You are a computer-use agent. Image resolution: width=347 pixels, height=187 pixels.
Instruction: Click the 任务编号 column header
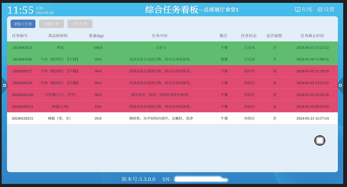[20, 36]
